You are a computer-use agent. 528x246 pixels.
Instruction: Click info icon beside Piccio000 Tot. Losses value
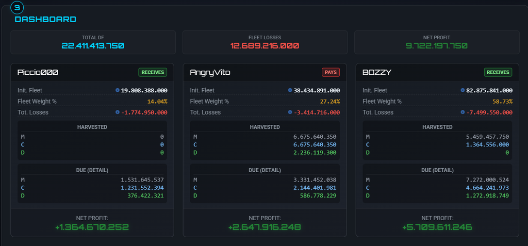(x=118, y=112)
